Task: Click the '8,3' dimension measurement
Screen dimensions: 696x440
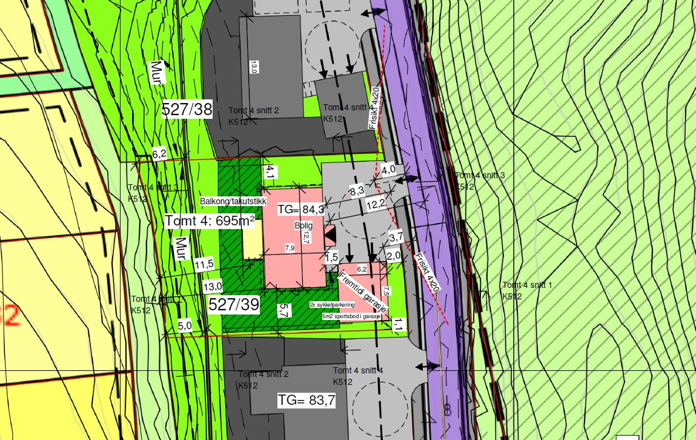Action: (x=357, y=192)
